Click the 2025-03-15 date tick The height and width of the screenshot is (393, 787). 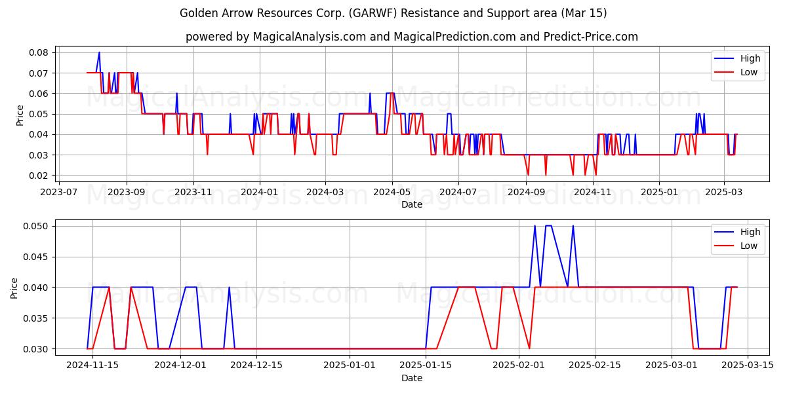[748, 365]
